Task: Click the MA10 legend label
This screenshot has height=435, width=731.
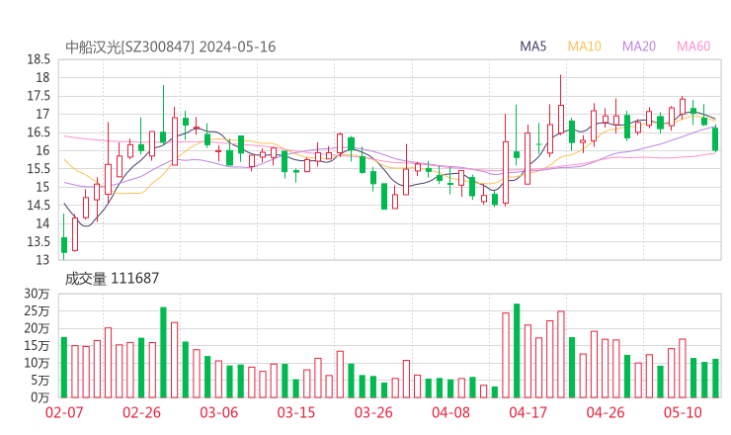Action: [x=584, y=46]
